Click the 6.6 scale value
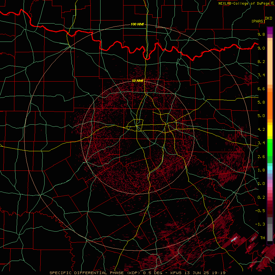The height and width of the screenshot is (275, 275). coord(261,89)
